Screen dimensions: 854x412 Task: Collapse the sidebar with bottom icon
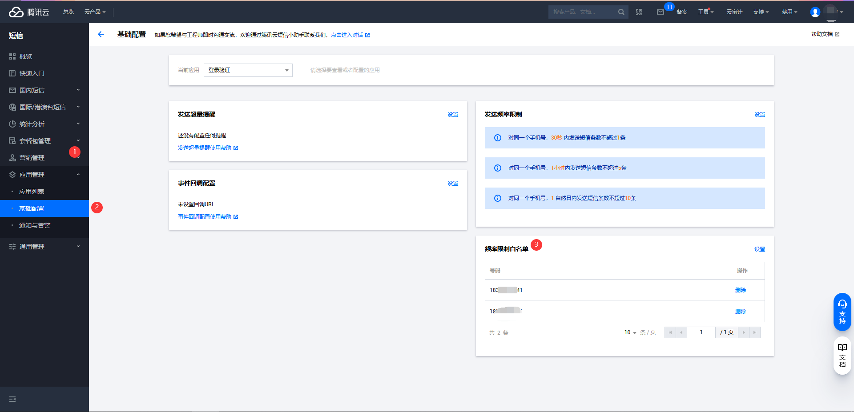12,399
